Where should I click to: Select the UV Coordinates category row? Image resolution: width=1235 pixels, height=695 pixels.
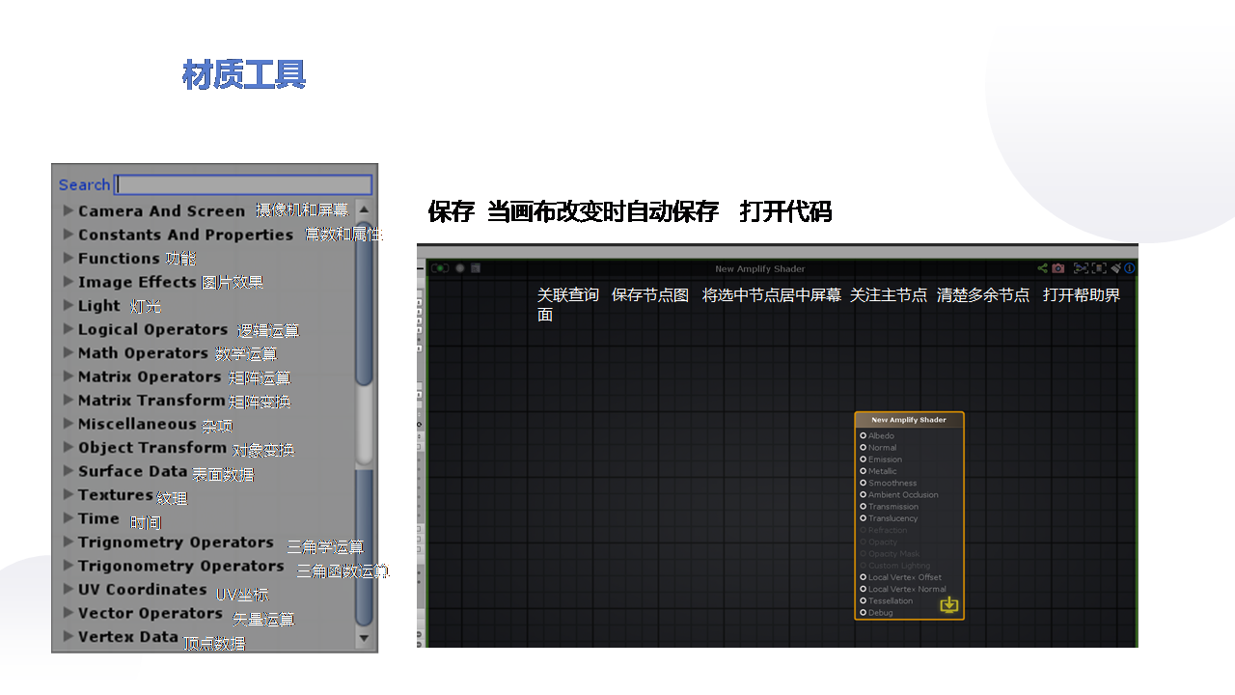coord(205,589)
